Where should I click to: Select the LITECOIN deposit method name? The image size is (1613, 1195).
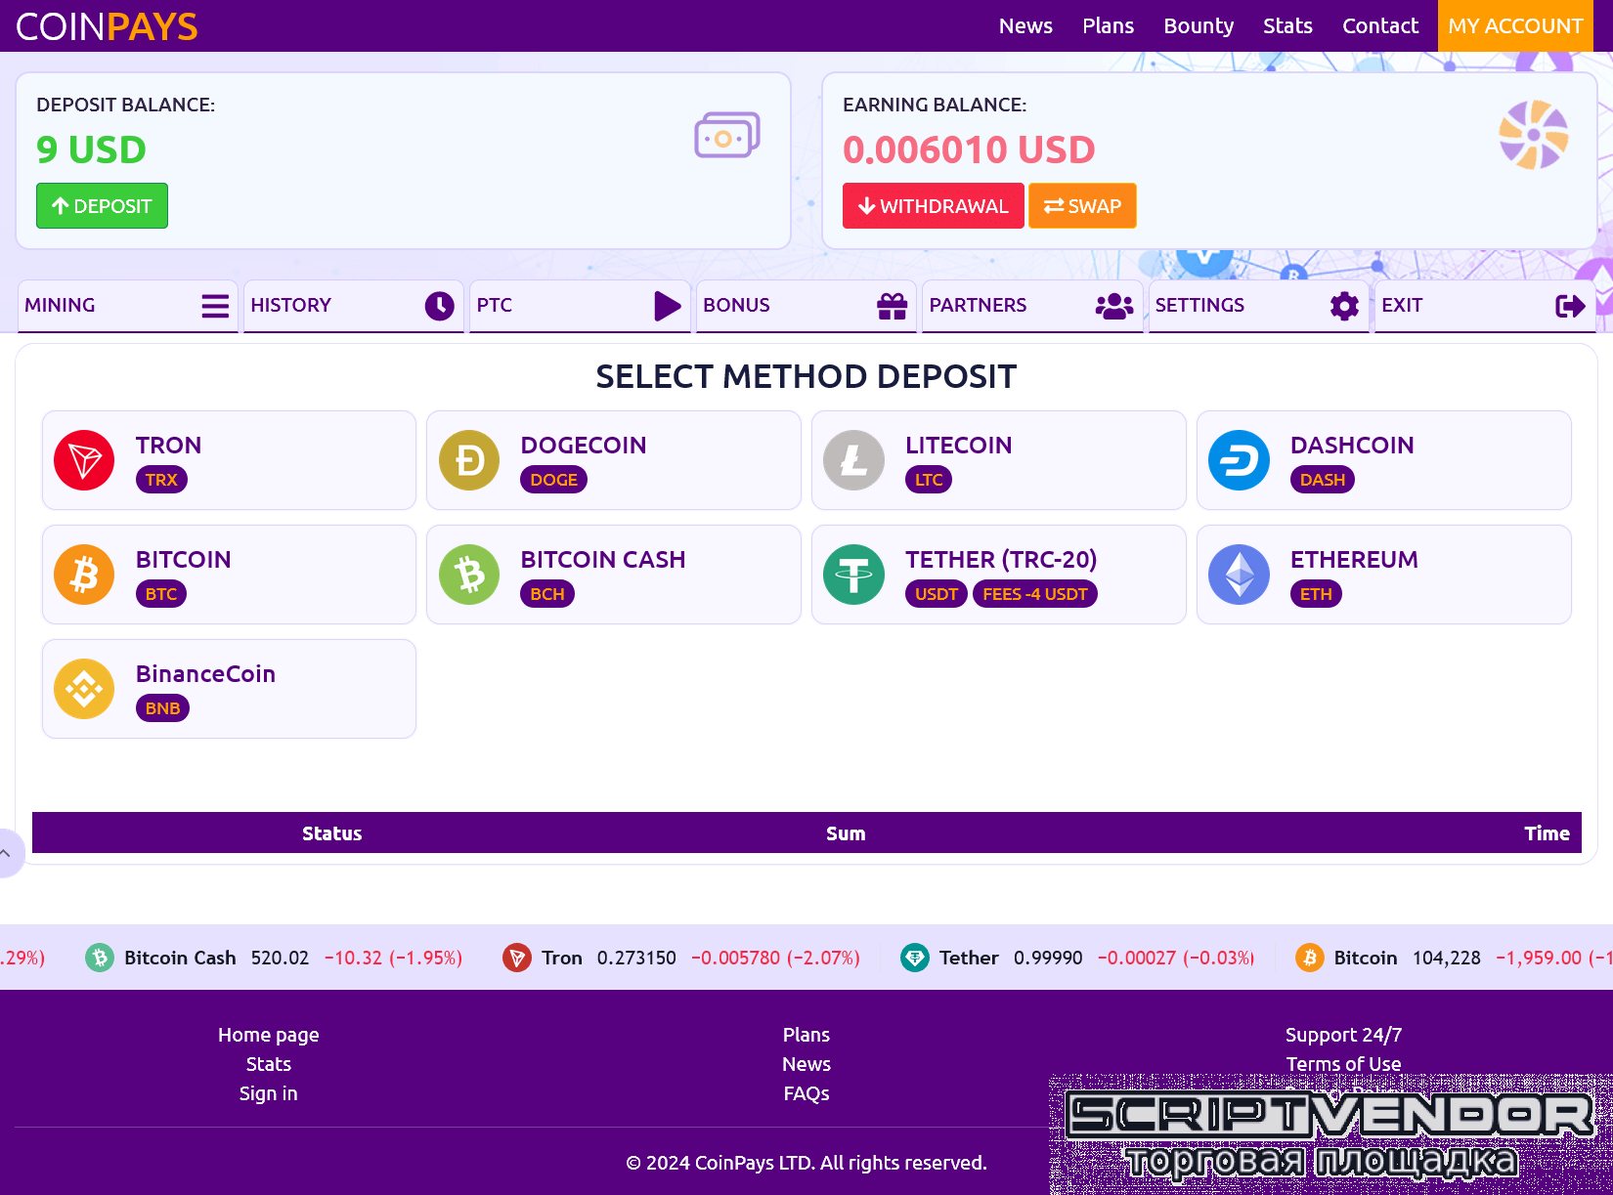[959, 446]
